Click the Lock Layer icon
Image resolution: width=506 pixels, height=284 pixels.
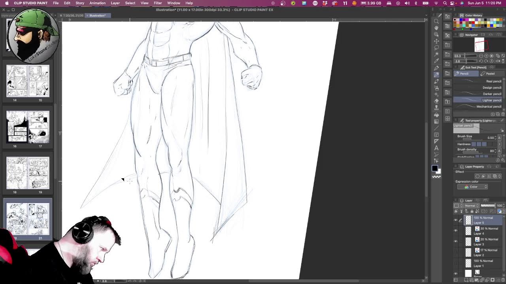click(x=472, y=211)
